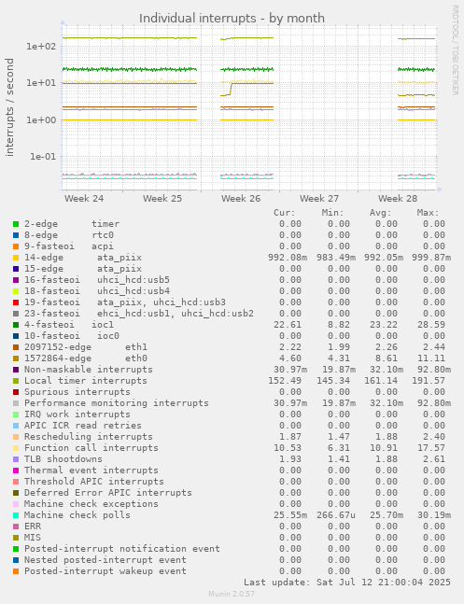The height and width of the screenshot is (604, 464).
Task: Click the Local timer interrupts swatch
Action: [x=16, y=381]
